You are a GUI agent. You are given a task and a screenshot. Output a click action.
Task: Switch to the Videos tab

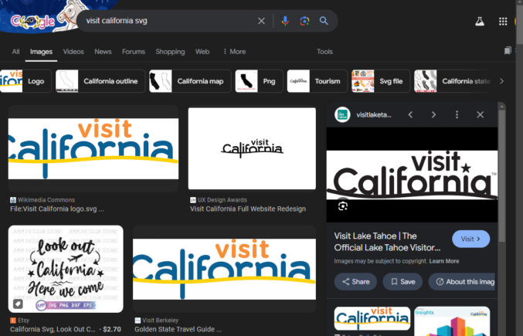(x=73, y=52)
